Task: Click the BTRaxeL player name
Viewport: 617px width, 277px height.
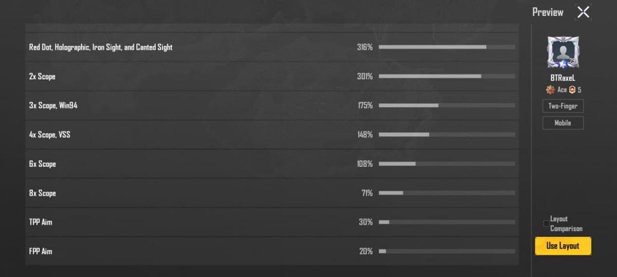Action: coord(562,78)
